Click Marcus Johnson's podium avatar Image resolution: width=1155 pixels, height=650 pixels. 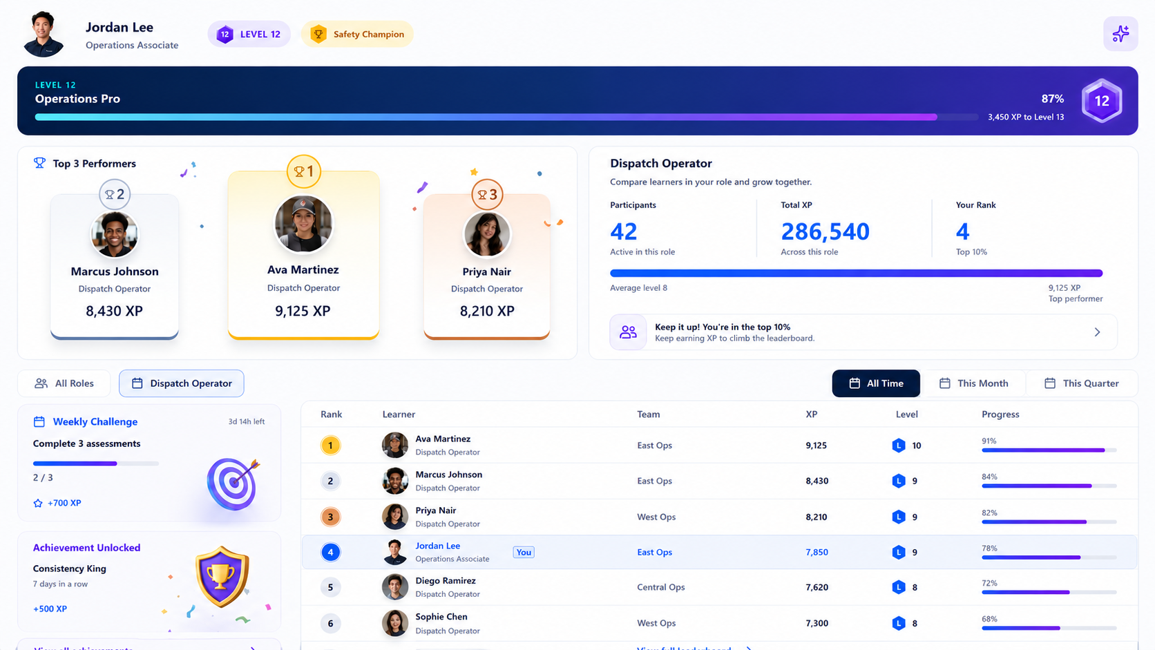coord(115,234)
